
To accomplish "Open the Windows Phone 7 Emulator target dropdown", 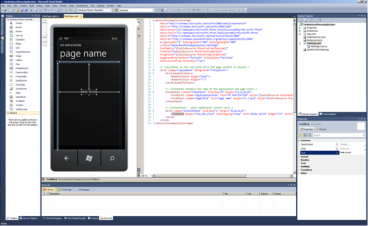I will click(111, 10).
